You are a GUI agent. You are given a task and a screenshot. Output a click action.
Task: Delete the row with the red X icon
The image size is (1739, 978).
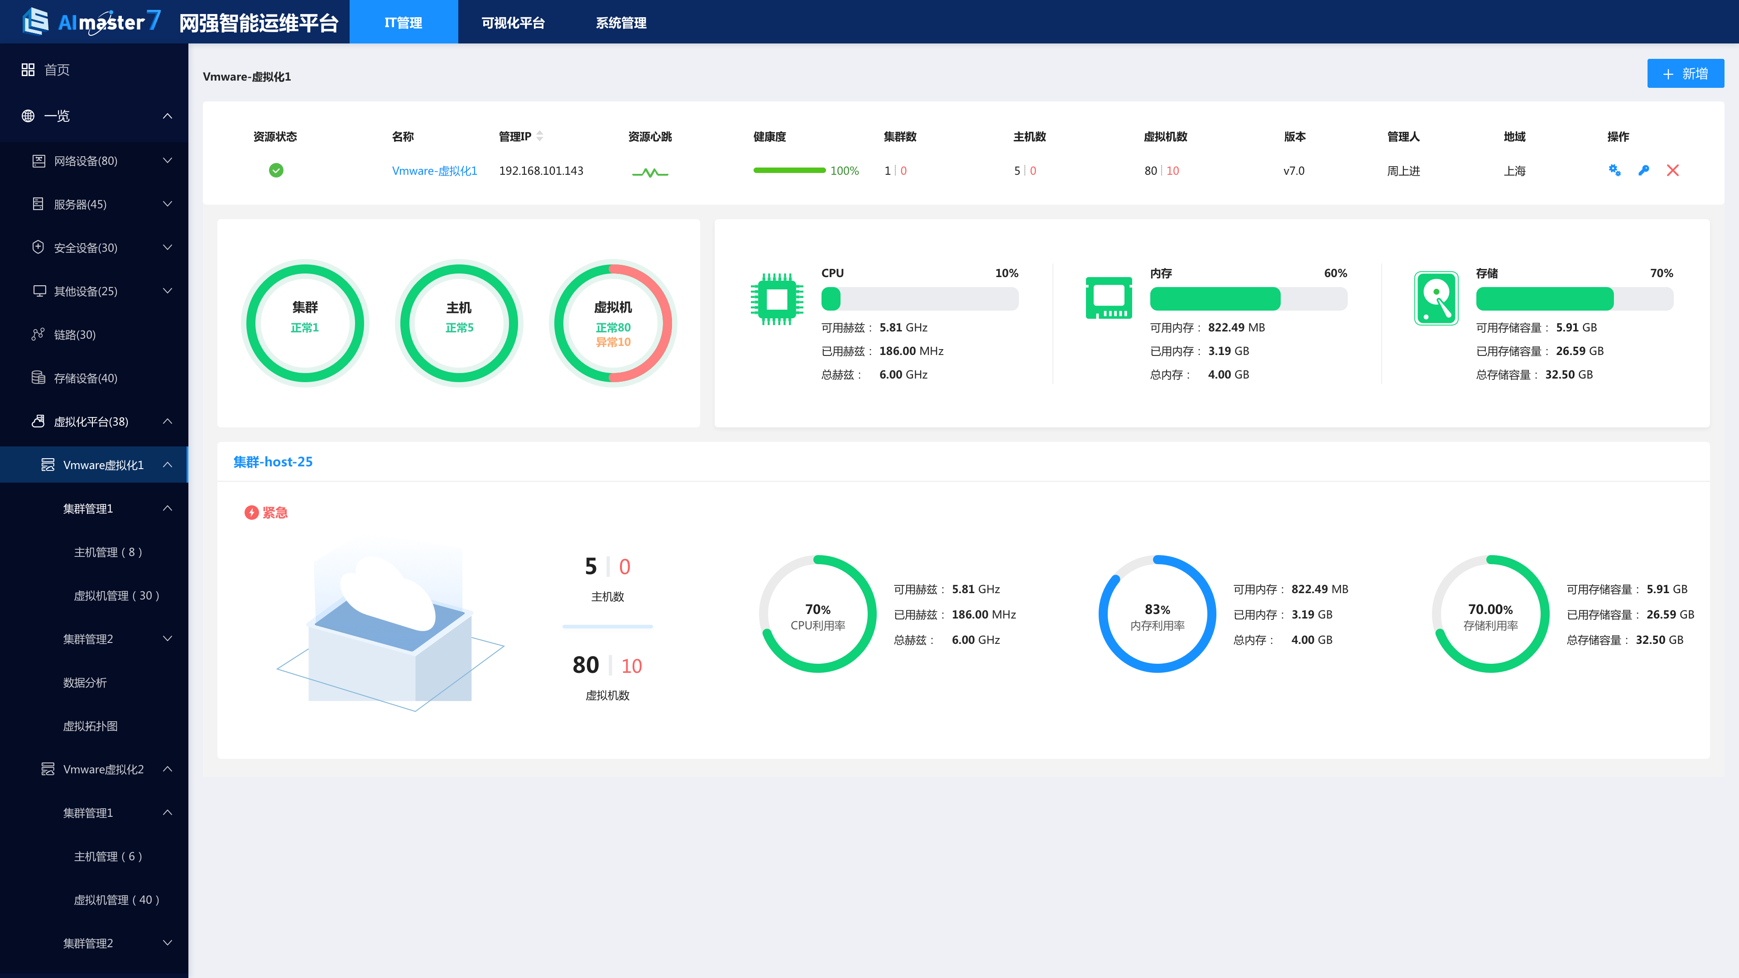point(1673,170)
